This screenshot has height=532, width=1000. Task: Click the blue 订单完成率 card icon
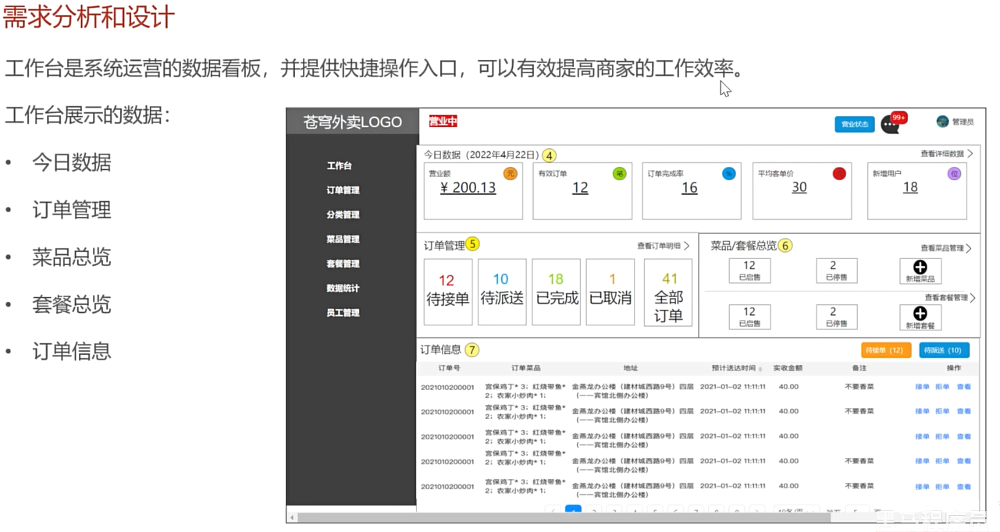pyautogui.click(x=728, y=173)
